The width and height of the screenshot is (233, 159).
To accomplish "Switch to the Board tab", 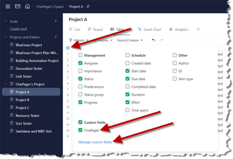I will point(95,29).
